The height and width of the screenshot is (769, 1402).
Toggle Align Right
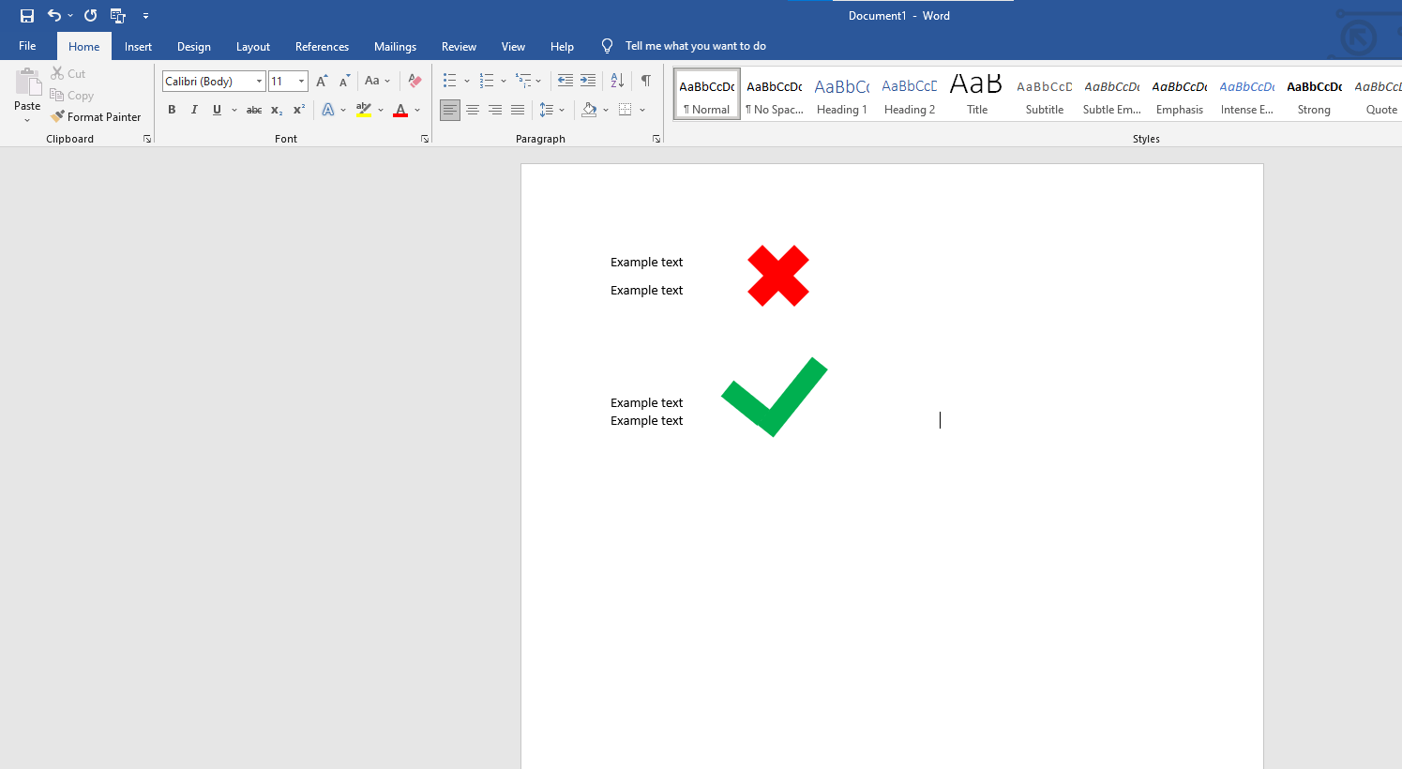495,110
